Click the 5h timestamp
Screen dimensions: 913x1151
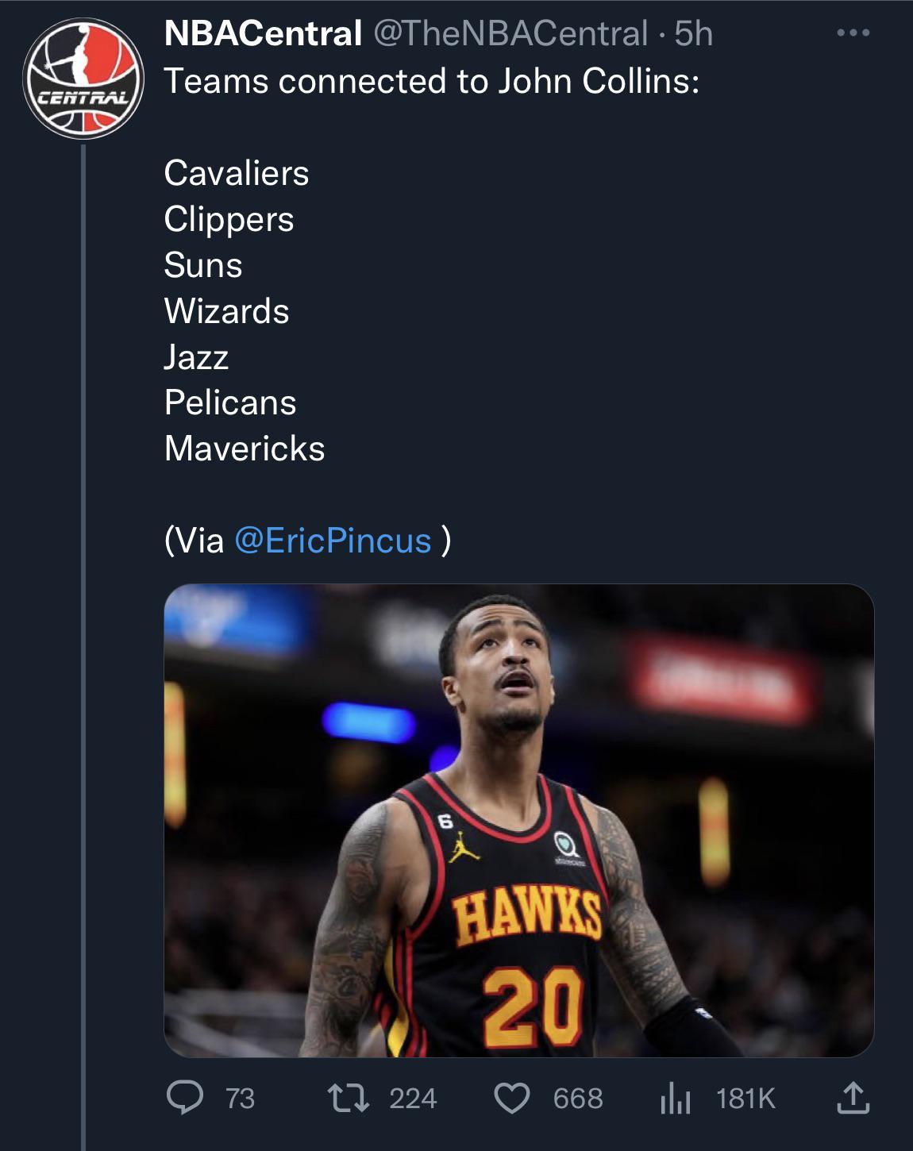pos(694,34)
